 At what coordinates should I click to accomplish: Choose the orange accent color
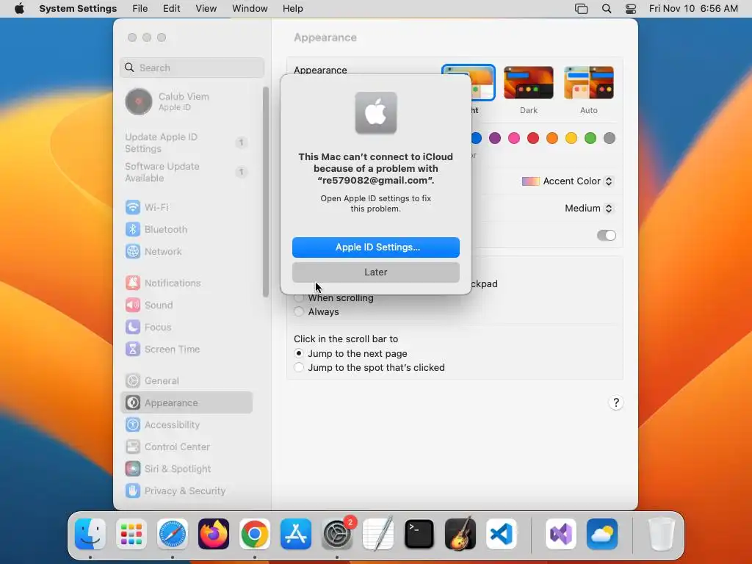pos(552,139)
